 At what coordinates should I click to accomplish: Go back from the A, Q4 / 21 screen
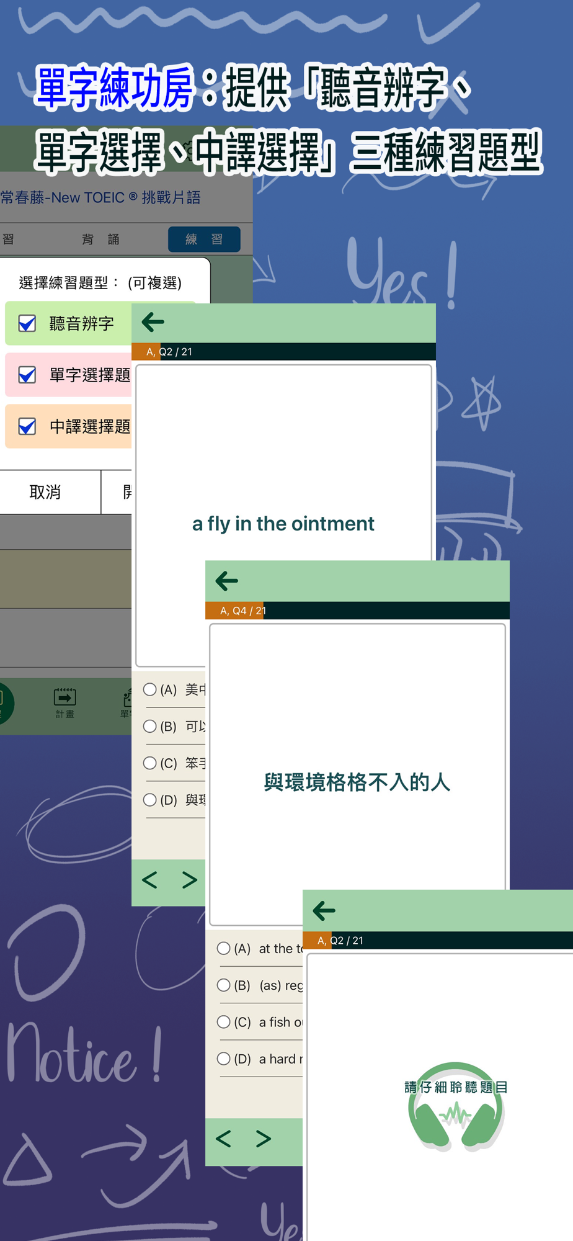227,581
